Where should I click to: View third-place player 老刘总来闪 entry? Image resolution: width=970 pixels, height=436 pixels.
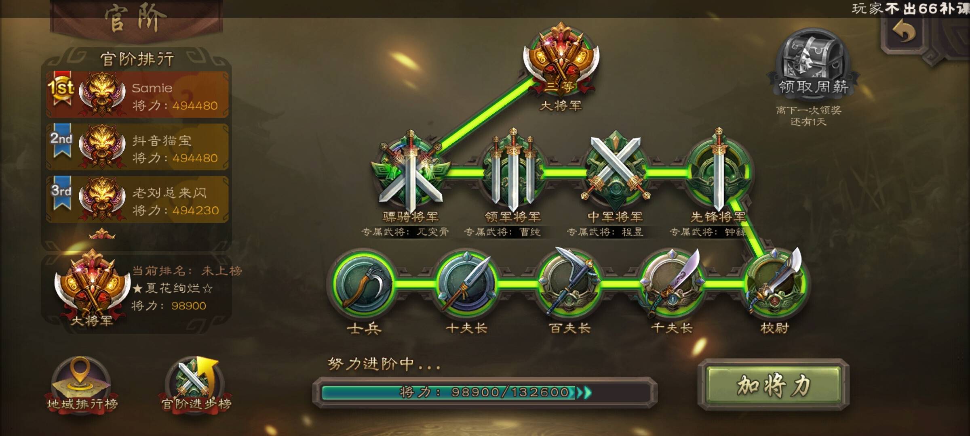point(137,199)
